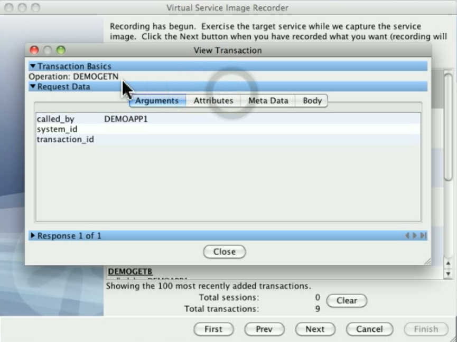Image resolution: width=457 pixels, height=342 pixels.
Task: Show the Body tab
Action: point(312,101)
